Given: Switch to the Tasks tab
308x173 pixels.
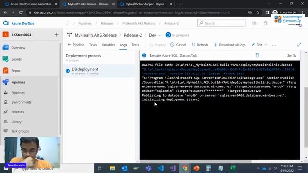Looking at the screenshot, I should (x=93, y=45).
